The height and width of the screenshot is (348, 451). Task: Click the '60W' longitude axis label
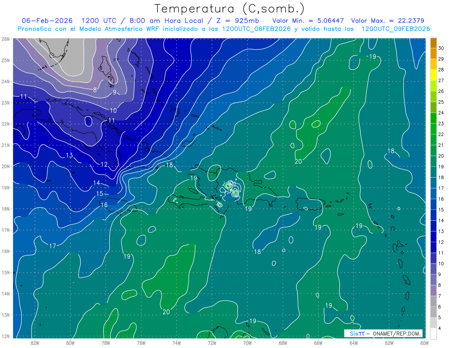pyautogui.click(x=424, y=343)
